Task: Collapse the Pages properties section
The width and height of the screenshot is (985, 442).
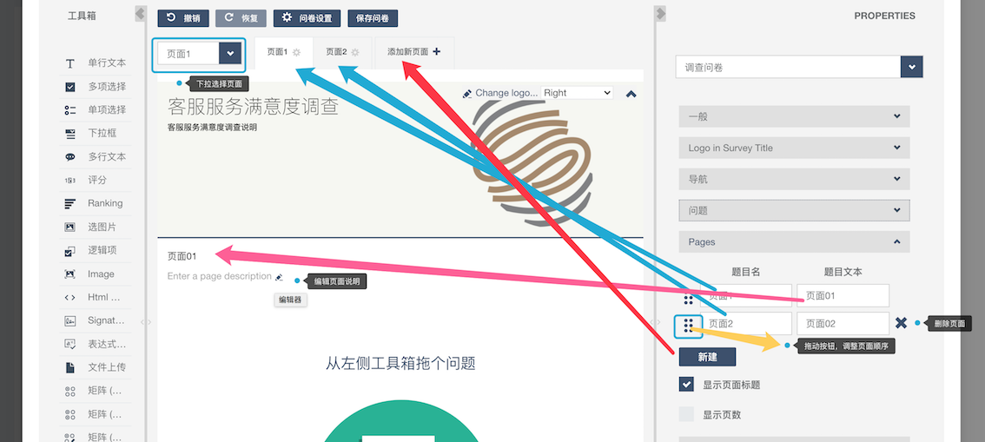Action: 794,241
